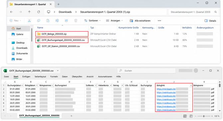Screen dimensions: 223x121
Task: Switch to the Daten ribbon tab
Action: tap(65, 77)
